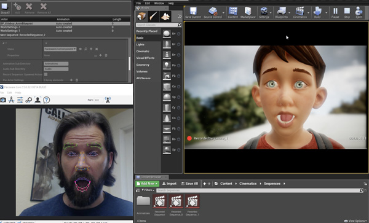Stop play mode with the Stop button

click(347, 12)
